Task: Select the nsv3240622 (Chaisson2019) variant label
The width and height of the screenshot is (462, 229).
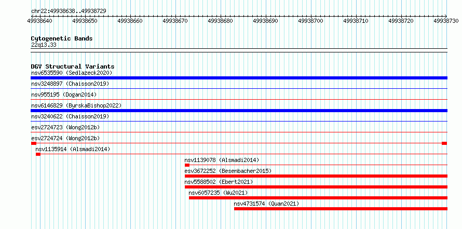Action: click(70, 116)
